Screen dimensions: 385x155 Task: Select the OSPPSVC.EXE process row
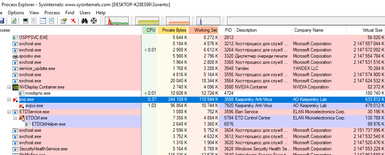click(192, 37)
